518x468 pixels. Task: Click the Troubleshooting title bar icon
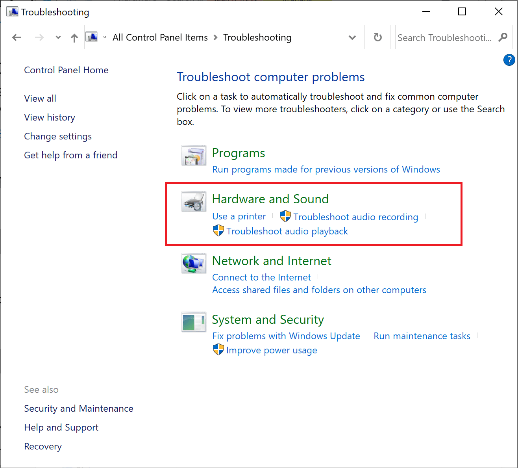click(x=12, y=12)
